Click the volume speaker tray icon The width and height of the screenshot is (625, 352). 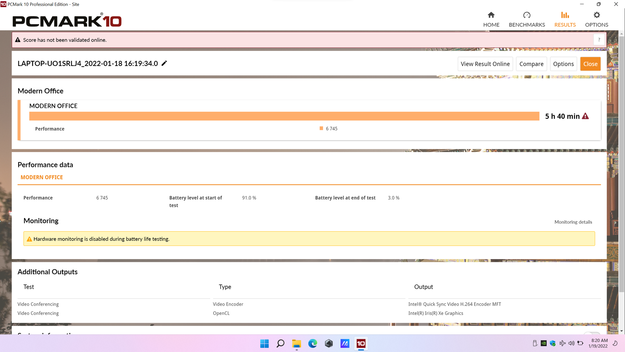[571, 343]
